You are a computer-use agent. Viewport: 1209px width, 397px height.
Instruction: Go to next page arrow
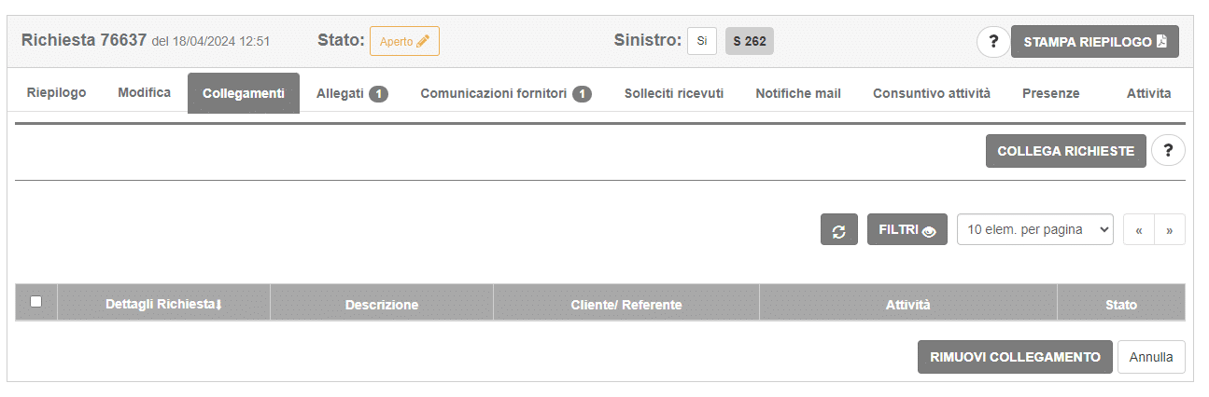coord(1170,230)
